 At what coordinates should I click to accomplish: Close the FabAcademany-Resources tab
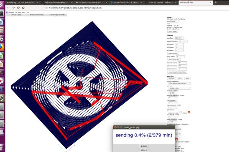pos(72,2)
